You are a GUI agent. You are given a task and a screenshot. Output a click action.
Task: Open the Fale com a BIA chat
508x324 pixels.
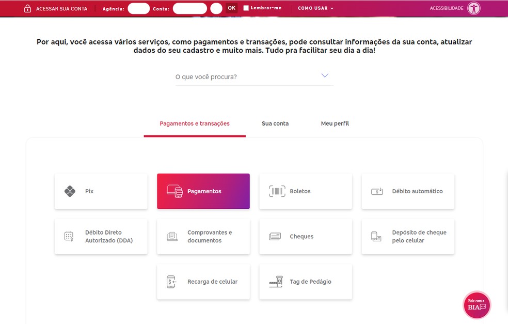(x=476, y=305)
